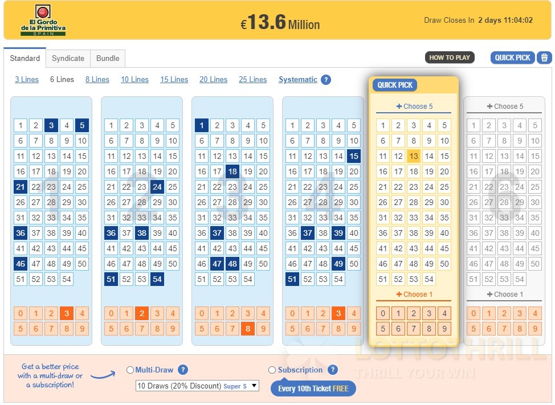Click the trash icon to clear lines

(544, 58)
